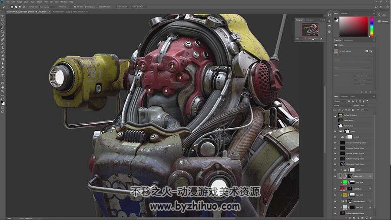Open the layer blend mode dropdown
This screenshot has width=391, height=220.
coord(343,106)
